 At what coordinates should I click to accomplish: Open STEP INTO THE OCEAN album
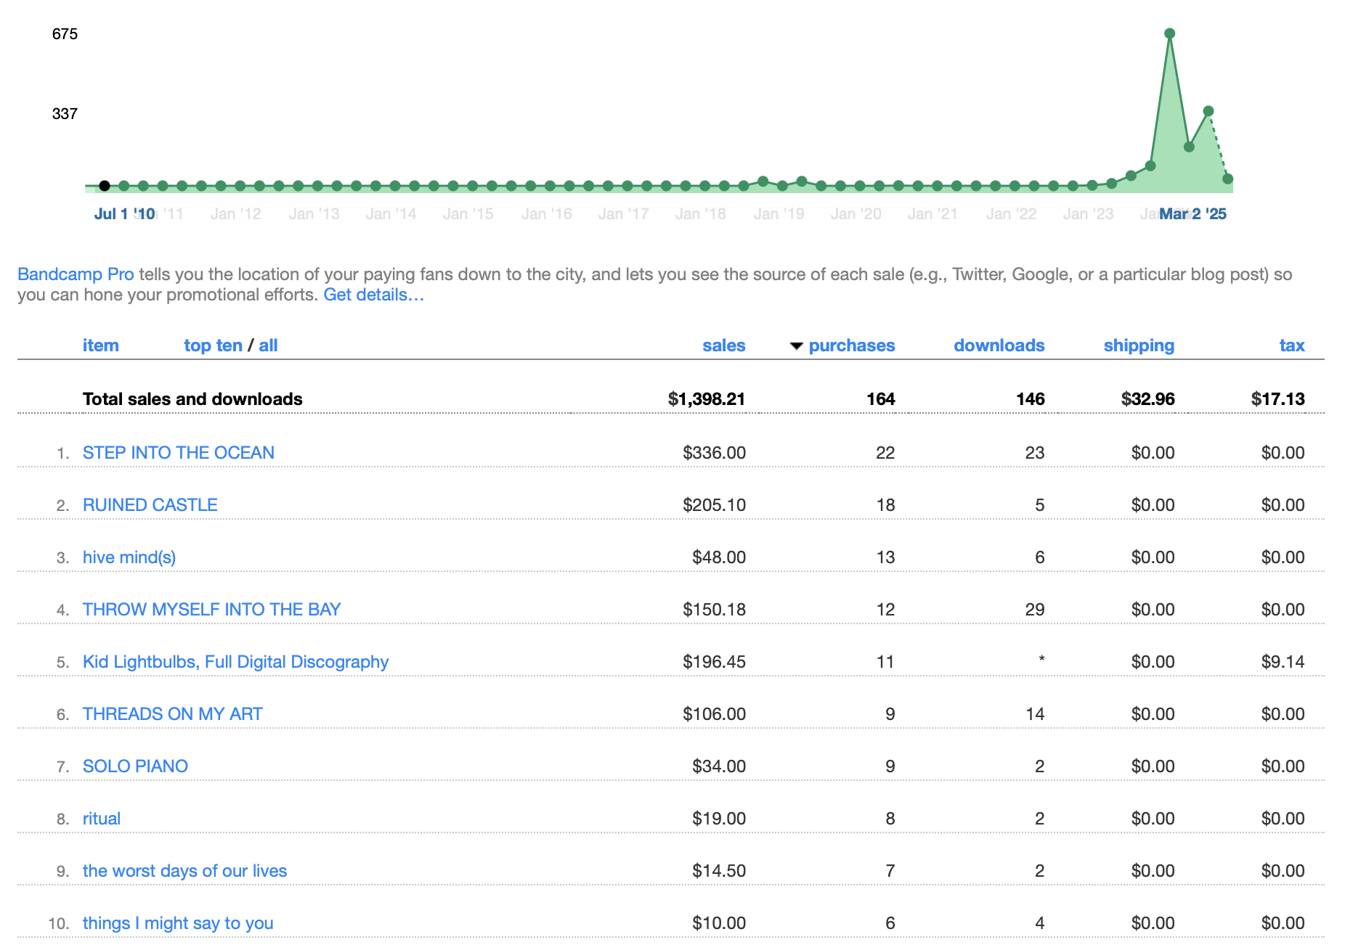178,453
